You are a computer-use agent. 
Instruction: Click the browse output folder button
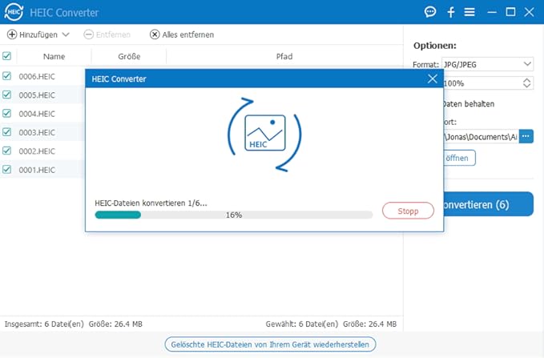[526, 137]
